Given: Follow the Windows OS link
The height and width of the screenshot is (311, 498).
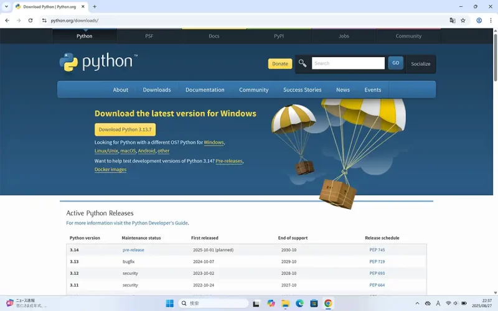Looking at the screenshot, I should [x=214, y=142].
